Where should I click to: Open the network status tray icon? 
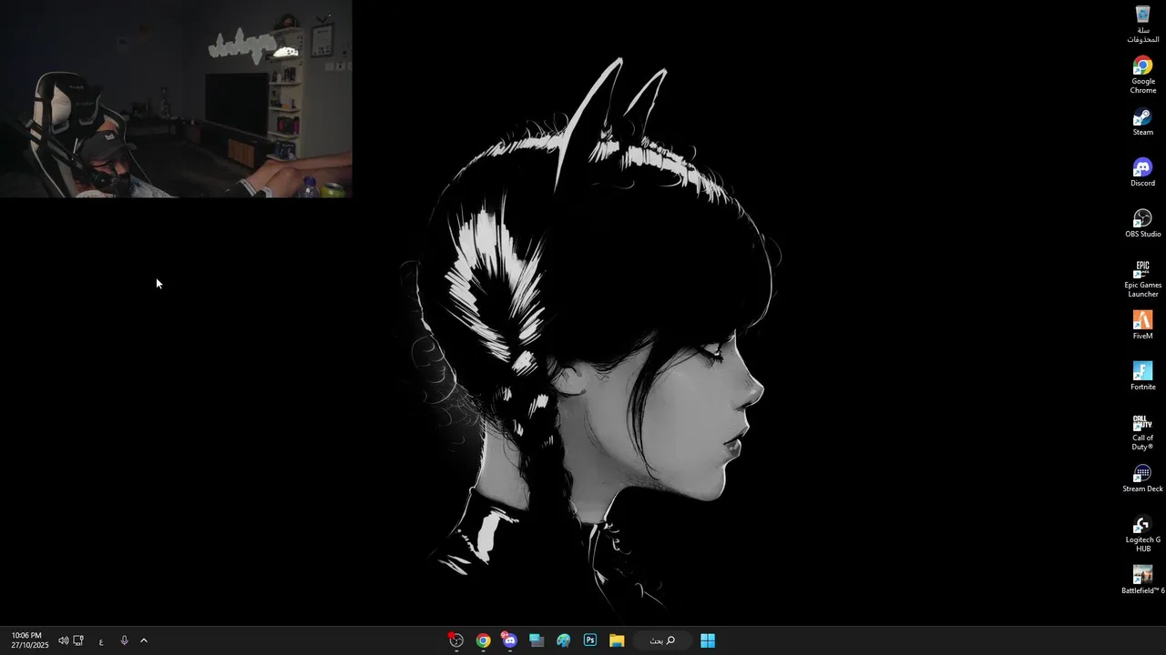[x=78, y=640]
